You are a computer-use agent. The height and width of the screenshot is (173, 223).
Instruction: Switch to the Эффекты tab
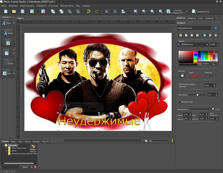[x=191, y=18]
